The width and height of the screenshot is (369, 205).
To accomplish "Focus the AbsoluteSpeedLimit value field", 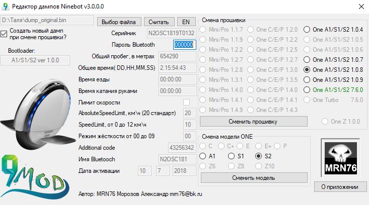I will pyautogui.click(x=187, y=114).
